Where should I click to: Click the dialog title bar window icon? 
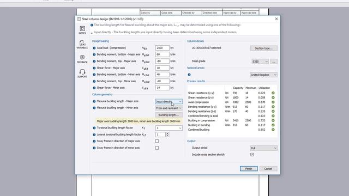(79, 19)
